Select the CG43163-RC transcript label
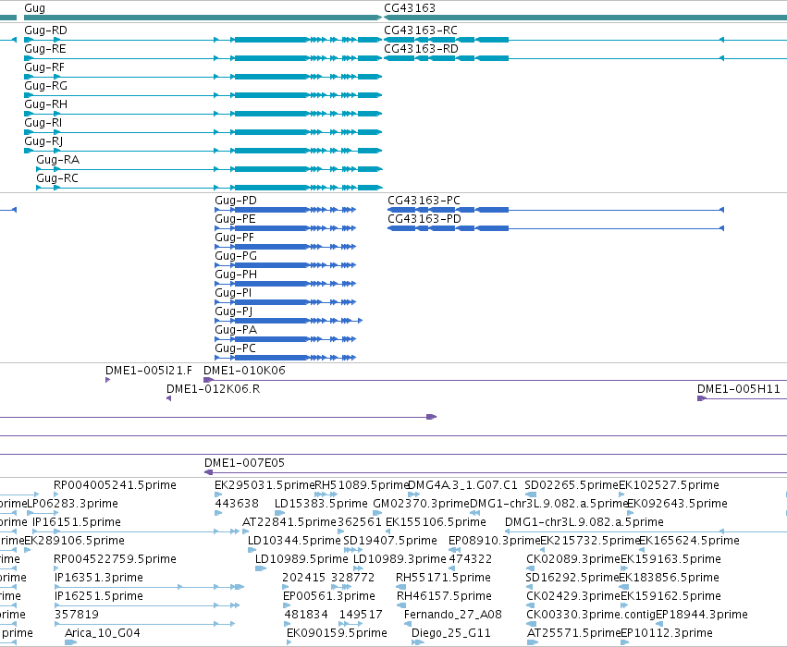Screen dimensions: 787x647 coord(421,31)
